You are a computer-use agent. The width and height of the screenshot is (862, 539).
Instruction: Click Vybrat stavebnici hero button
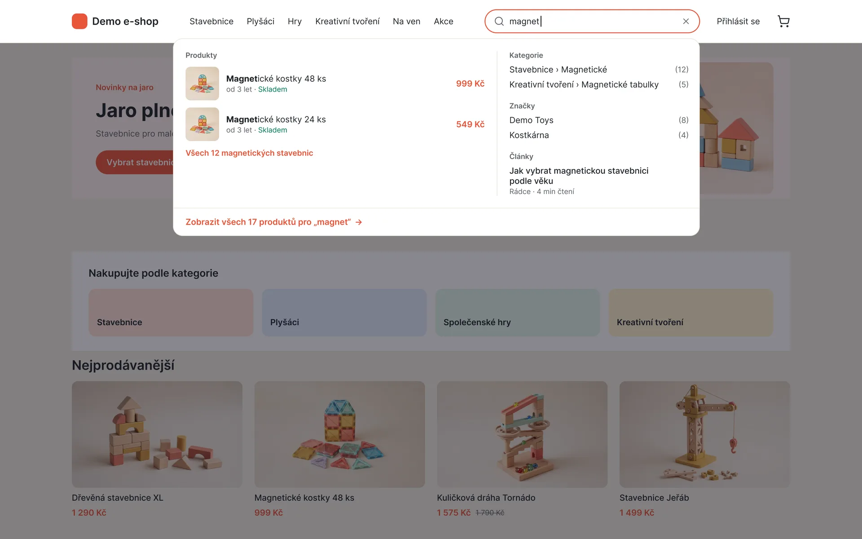[x=135, y=162]
